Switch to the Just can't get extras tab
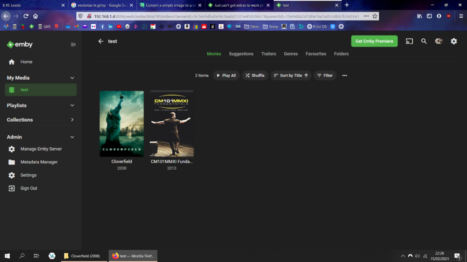 click(x=239, y=5)
